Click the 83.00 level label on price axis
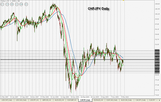The image size is (161, 102). coord(157,68)
